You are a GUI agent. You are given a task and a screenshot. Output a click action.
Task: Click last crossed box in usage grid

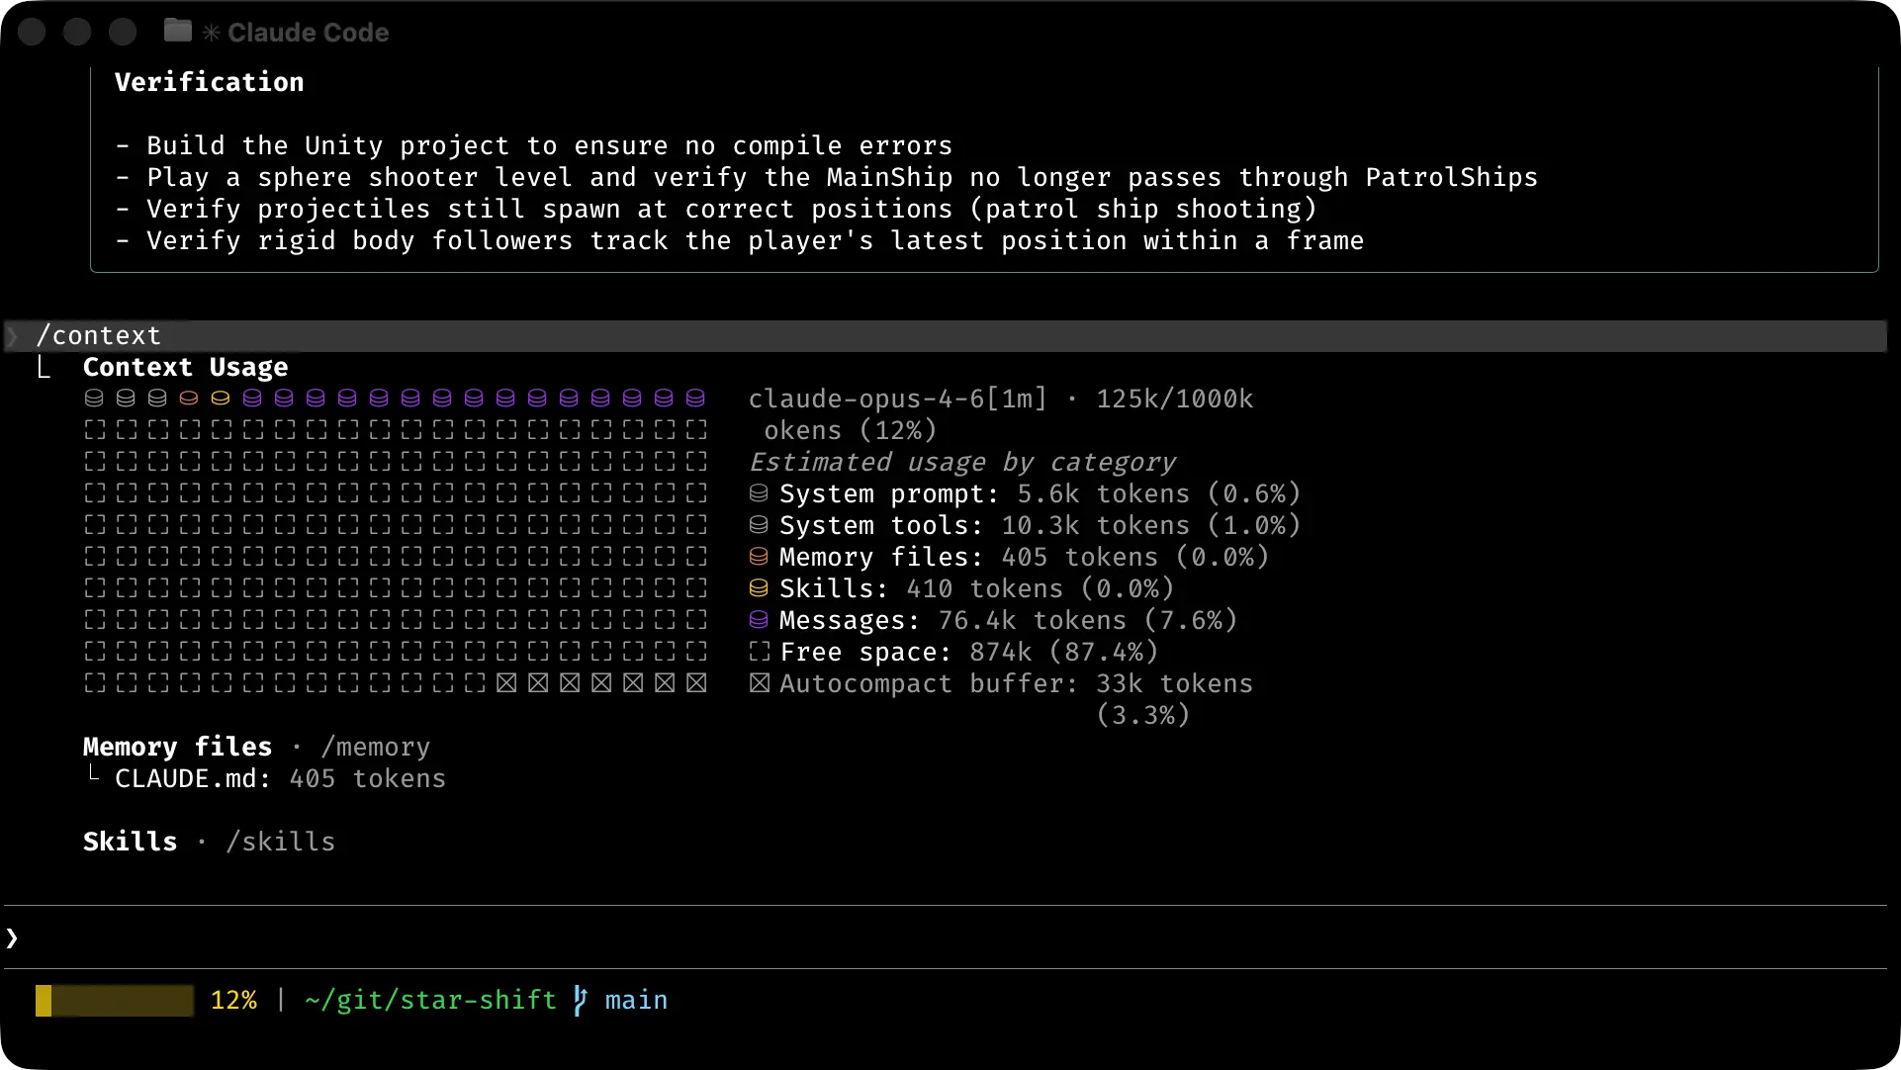[x=696, y=683]
